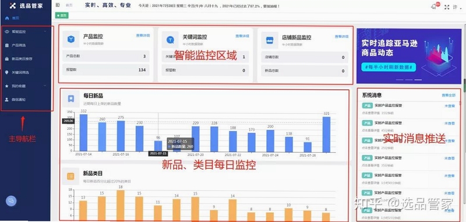This screenshot has height=222, width=466.
Task: Open the user 许 account dropdown
Action: pos(457,7)
